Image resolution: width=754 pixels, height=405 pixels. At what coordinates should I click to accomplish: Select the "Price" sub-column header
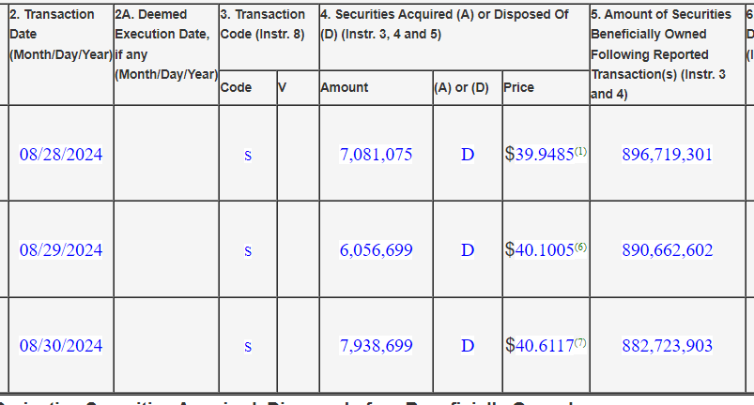tap(518, 87)
